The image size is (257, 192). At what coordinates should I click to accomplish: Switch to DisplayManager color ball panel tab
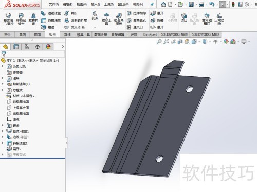coord(48,47)
